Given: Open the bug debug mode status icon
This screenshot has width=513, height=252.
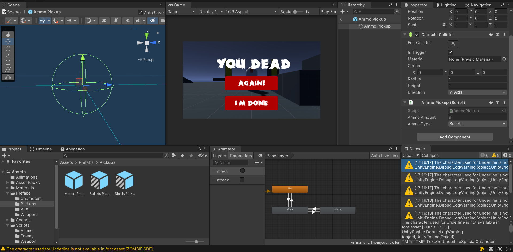Looking at the screenshot, I should click(482, 249).
